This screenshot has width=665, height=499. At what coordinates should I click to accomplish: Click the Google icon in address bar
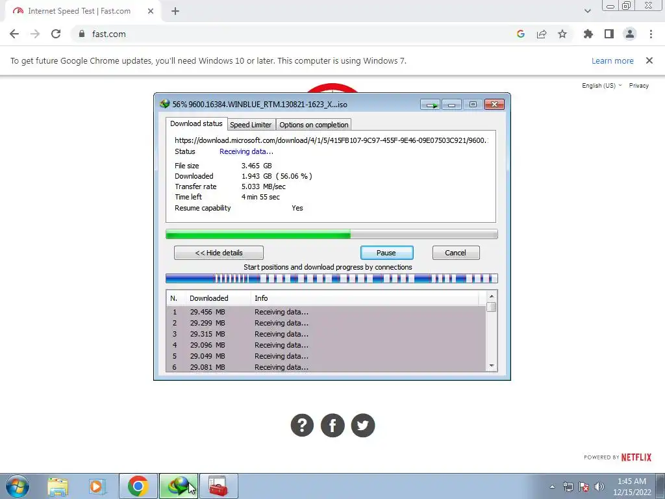click(x=521, y=34)
